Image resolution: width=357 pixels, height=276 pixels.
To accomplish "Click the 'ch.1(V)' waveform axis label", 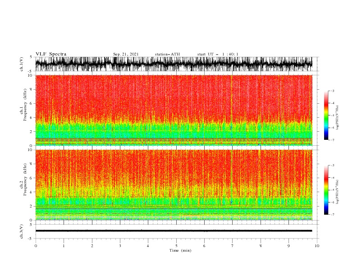I will click(x=22, y=64).
